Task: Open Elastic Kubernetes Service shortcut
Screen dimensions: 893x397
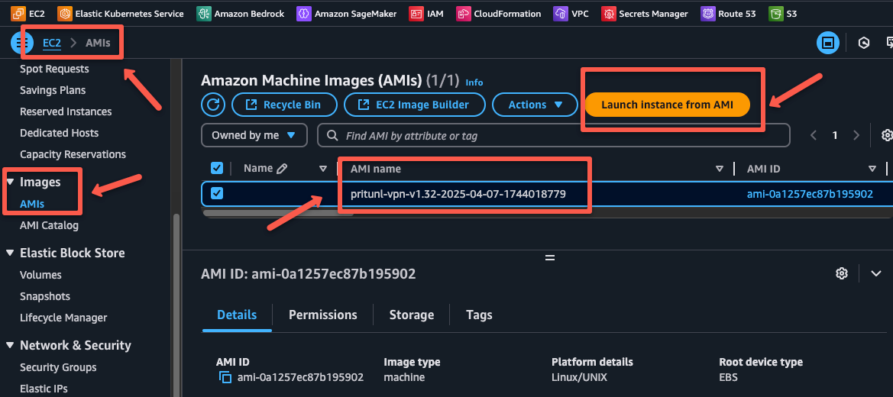Action: point(121,13)
